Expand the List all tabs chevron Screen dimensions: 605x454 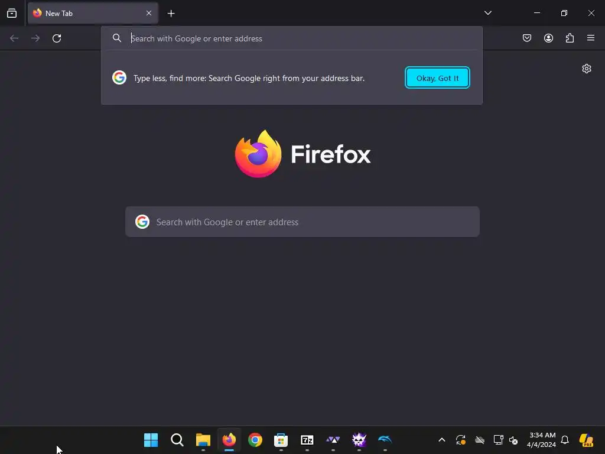click(487, 13)
